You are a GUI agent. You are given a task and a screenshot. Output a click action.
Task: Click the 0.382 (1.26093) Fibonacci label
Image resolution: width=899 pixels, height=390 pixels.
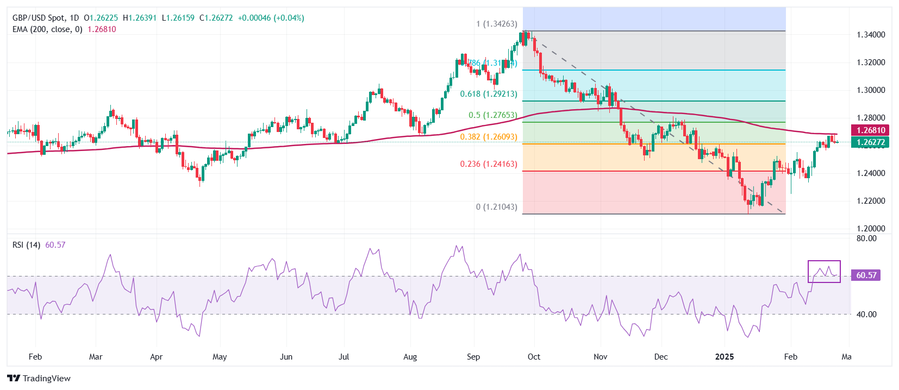pyautogui.click(x=489, y=137)
